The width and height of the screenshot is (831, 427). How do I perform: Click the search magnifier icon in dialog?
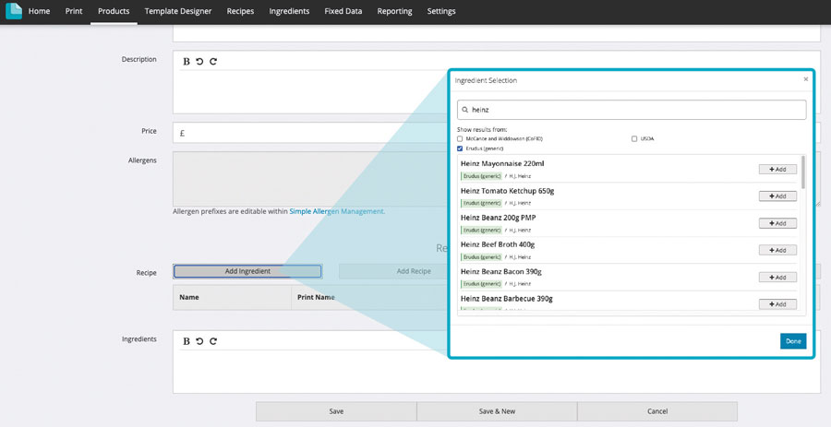tap(464, 110)
